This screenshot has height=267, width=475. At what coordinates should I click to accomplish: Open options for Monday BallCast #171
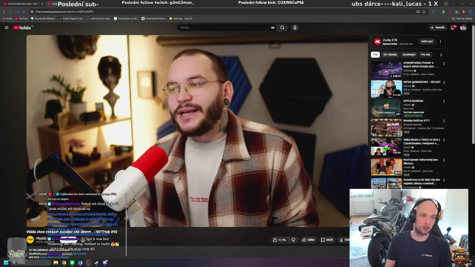tap(444, 121)
